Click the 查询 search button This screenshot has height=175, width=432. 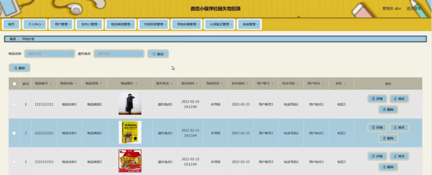pyautogui.click(x=158, y=54)
